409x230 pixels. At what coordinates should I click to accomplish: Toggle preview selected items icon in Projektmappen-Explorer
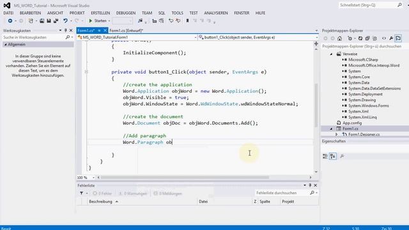[398, 38]
